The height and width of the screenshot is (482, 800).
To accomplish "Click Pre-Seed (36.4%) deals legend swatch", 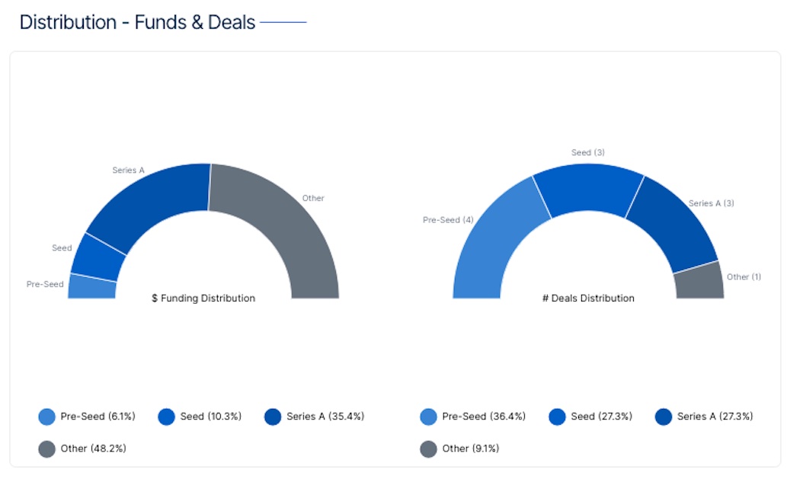I will (x=428, y=417).
